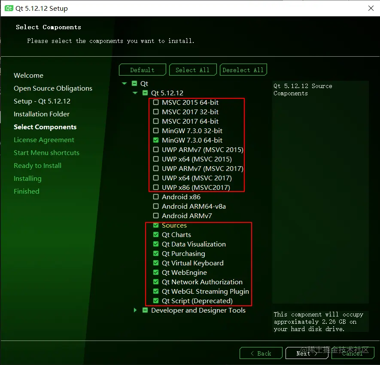The image size is (380, 365).
Task: Select Installation Folder step
Action: pyautogui.click(x=42, y=114)
